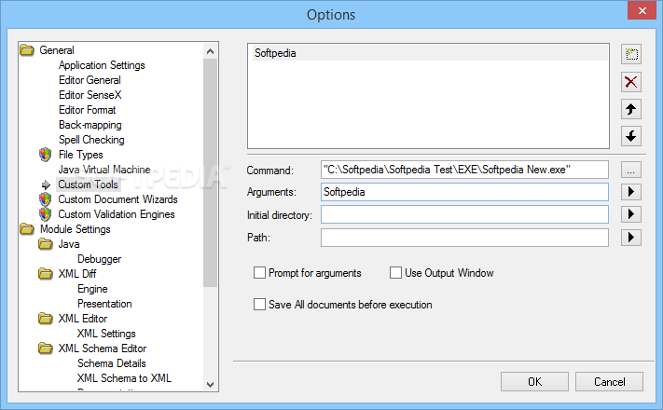Select Schema Details in the tree
This screenshot has height=410, width=663.
(x=112, y=363)
